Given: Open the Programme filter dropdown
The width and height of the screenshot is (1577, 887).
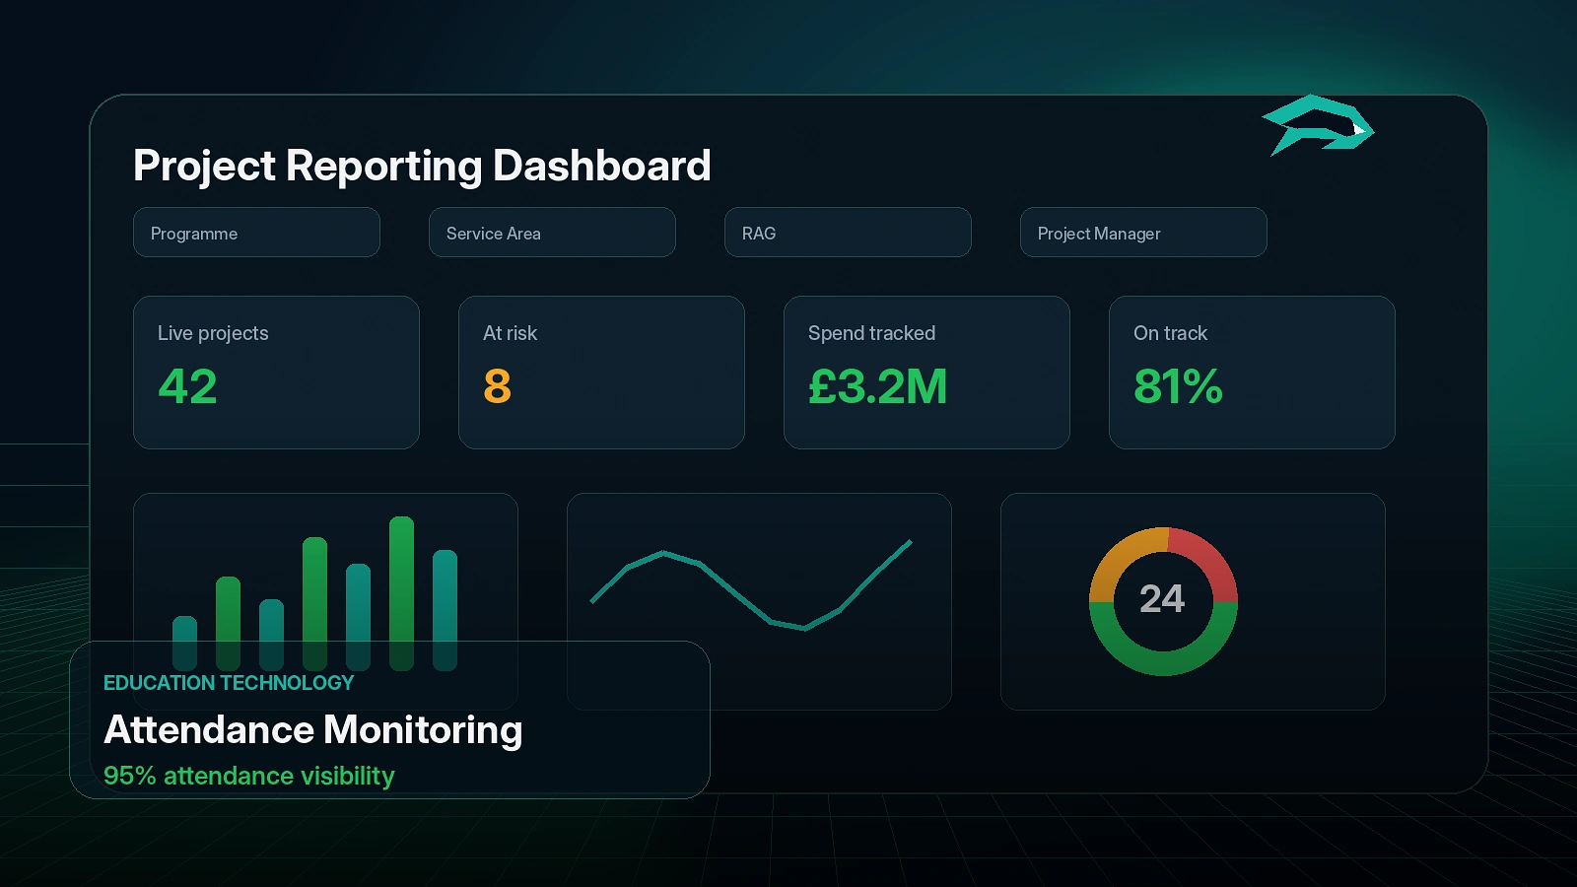Looking at the screenshot, I should 256,233.
